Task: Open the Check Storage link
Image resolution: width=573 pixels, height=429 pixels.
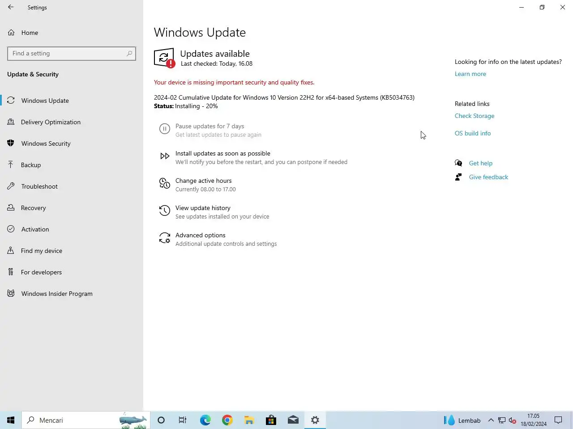Action: coord(475,116)
